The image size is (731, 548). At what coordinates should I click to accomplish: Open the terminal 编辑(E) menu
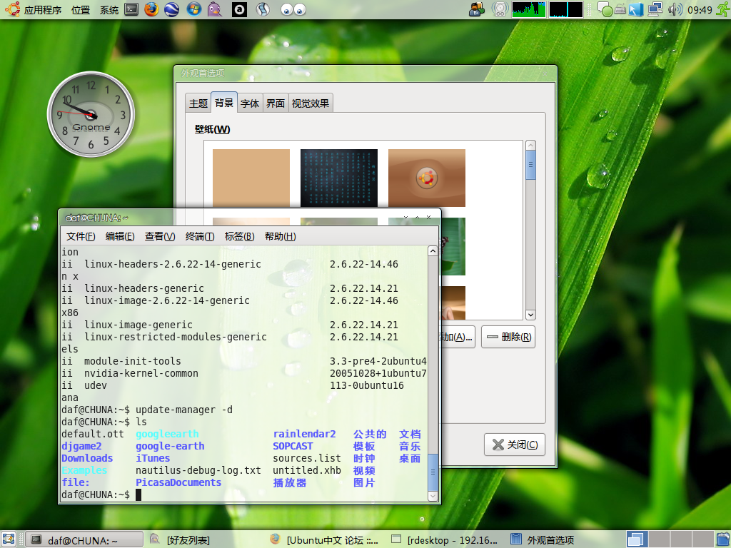click(x=120, y=236)
